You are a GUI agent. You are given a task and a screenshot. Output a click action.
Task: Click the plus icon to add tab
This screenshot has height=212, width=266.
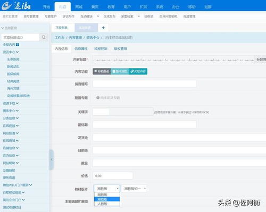[103, 28]
